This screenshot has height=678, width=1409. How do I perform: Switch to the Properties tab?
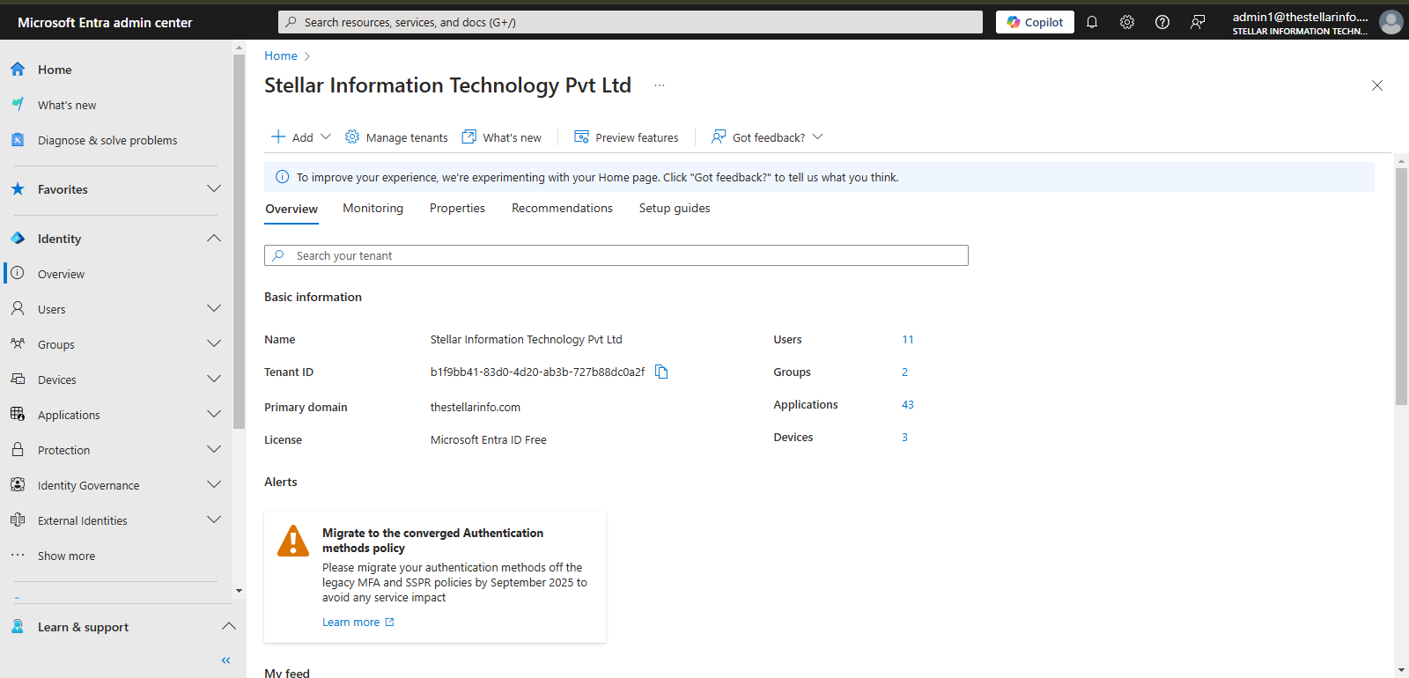pos(457,208)
